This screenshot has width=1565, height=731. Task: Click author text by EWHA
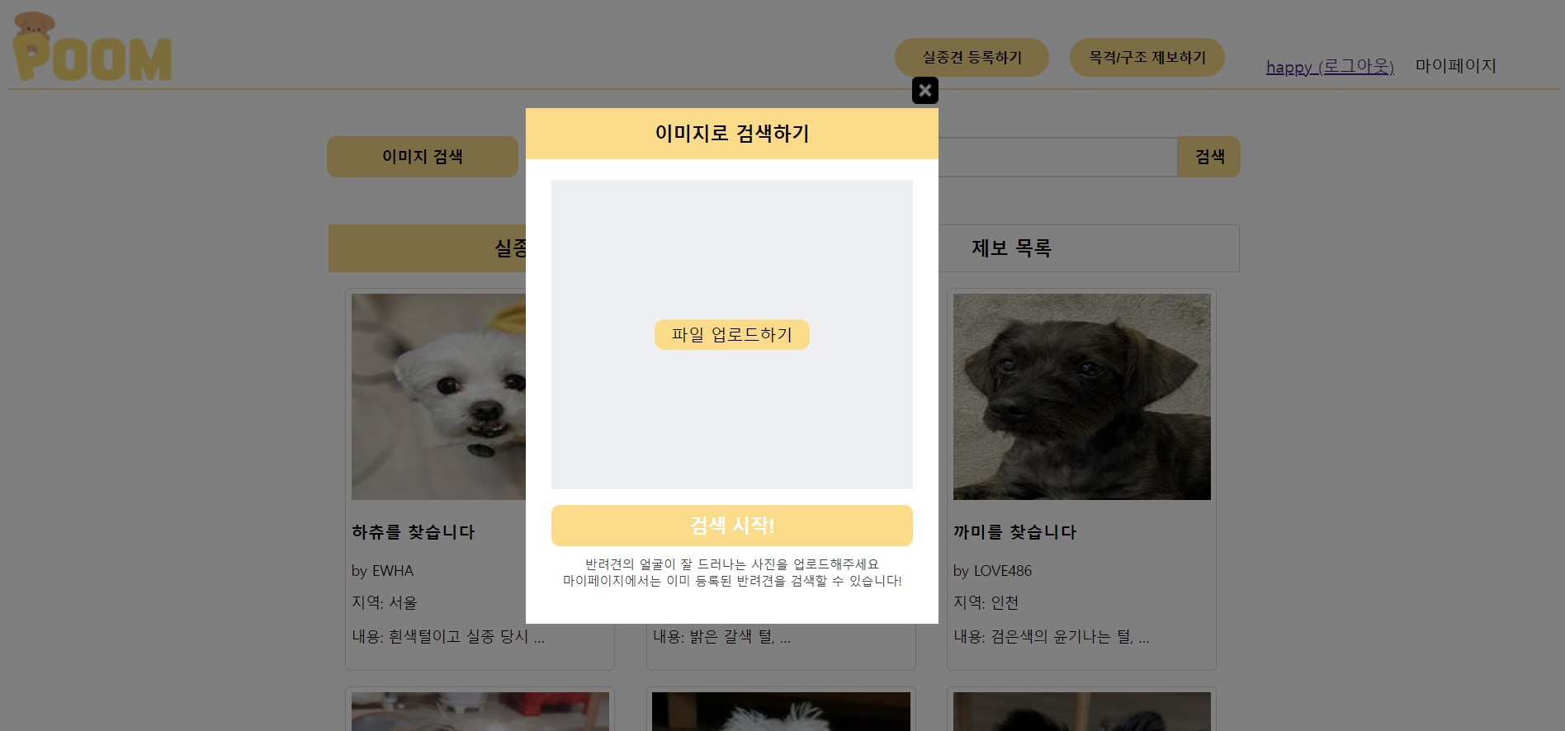click(x=382, y=571)
